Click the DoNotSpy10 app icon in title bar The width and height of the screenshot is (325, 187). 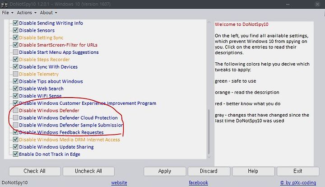pyautogui.click(x=4, y=4)
